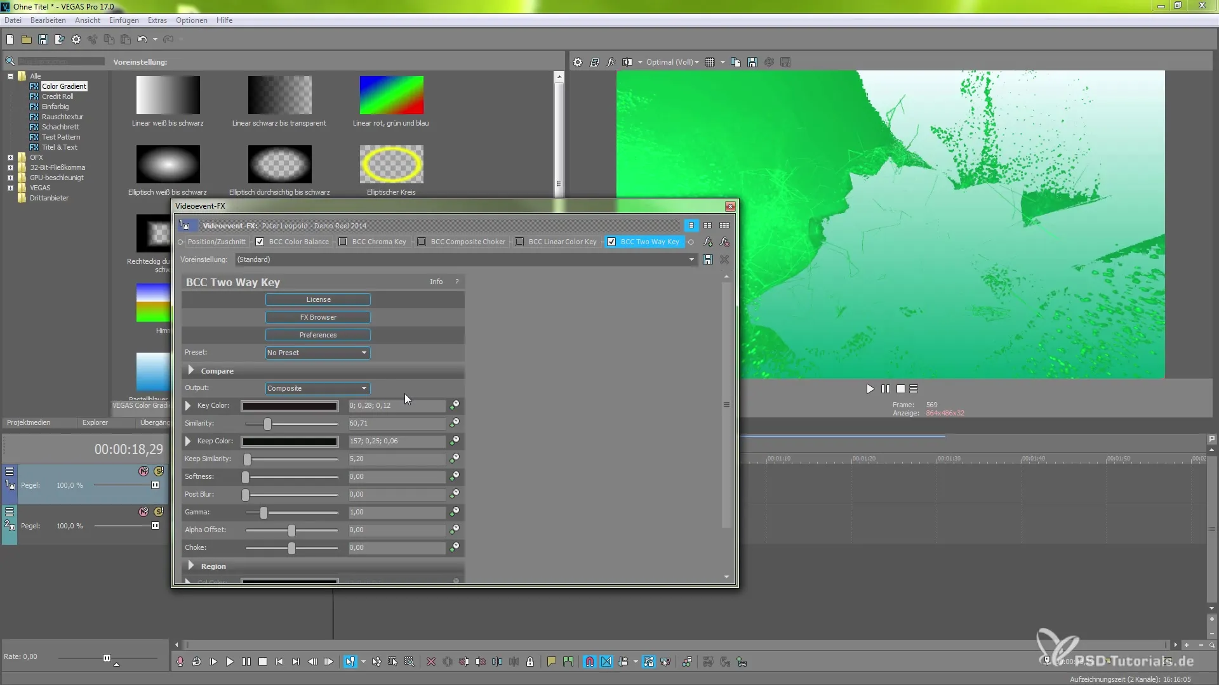Open preview properties gear in video preview

click(x=578, y=62)
